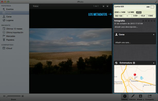Click the globe icon in Extremadura header
Screen dimensions: 158x101
pyautogui.click(x=116, y=63)
